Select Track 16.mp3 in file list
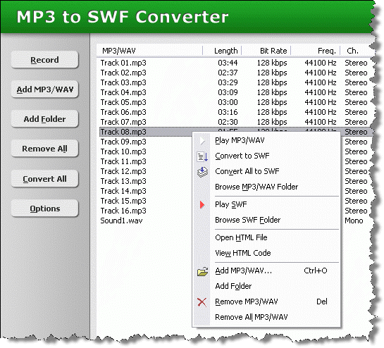The width and height of the screenshot is (384, 348). click(x=123, y=211)
